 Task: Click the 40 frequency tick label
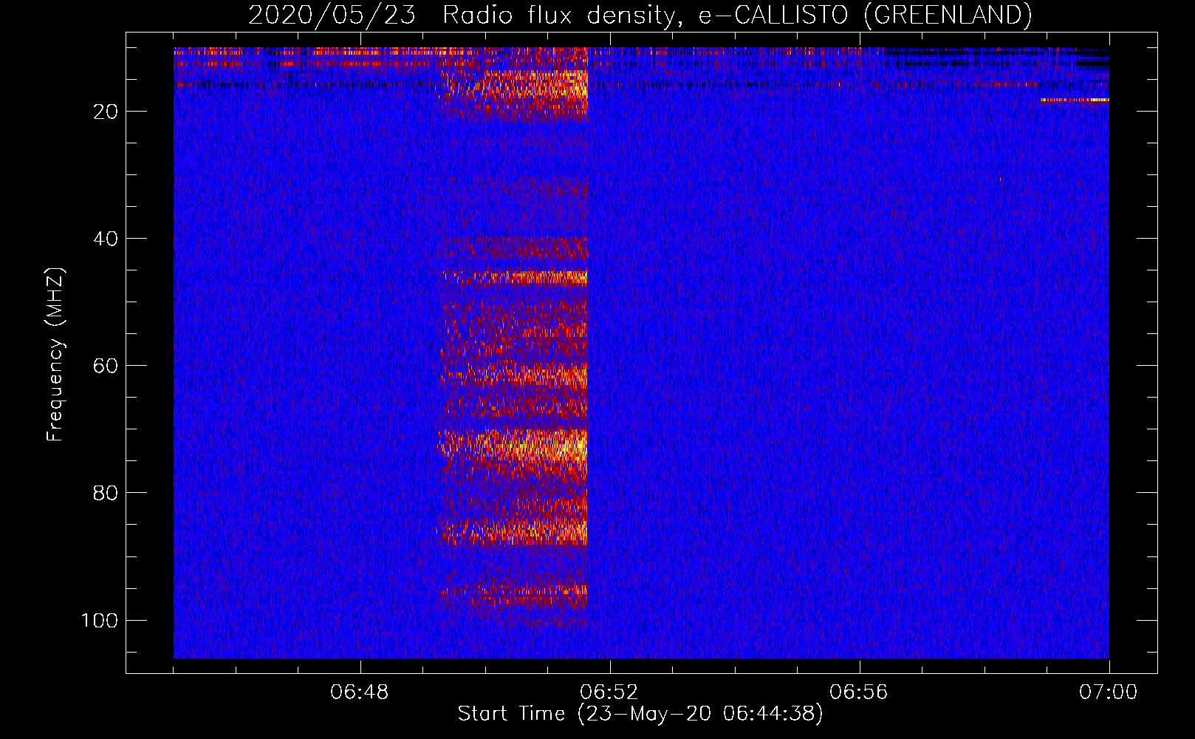click(106, 239)
